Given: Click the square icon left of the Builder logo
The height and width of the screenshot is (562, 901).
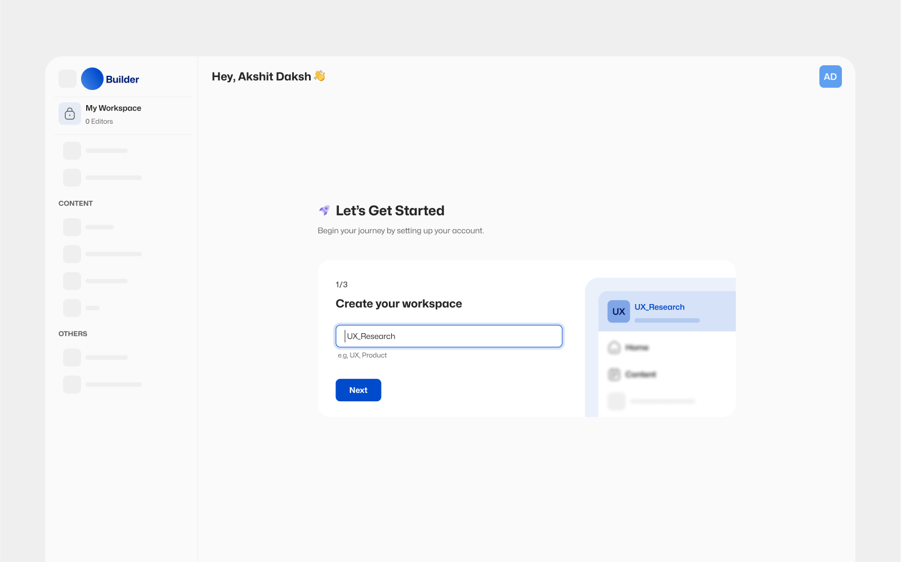Looking at the screenshot, I should (x=67, y=79).
